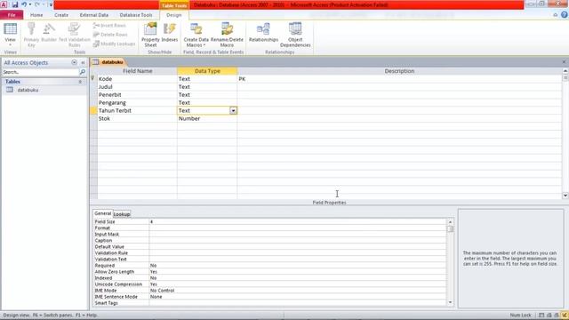
Task: Click the Tahun Terbit field name
Action: click(x=137, y=110)
